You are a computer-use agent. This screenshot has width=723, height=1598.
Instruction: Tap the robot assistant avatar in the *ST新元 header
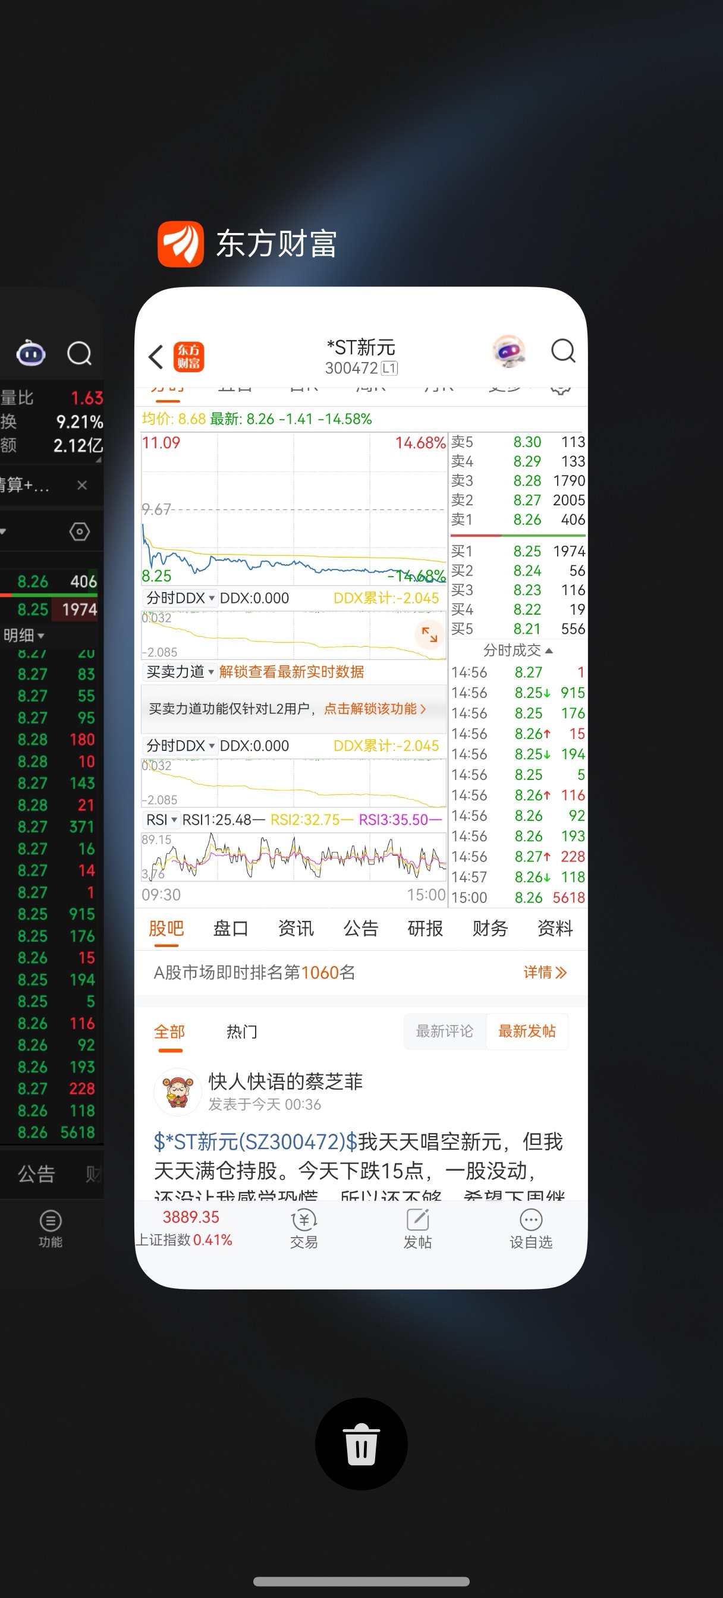click(x=510, y=351)
